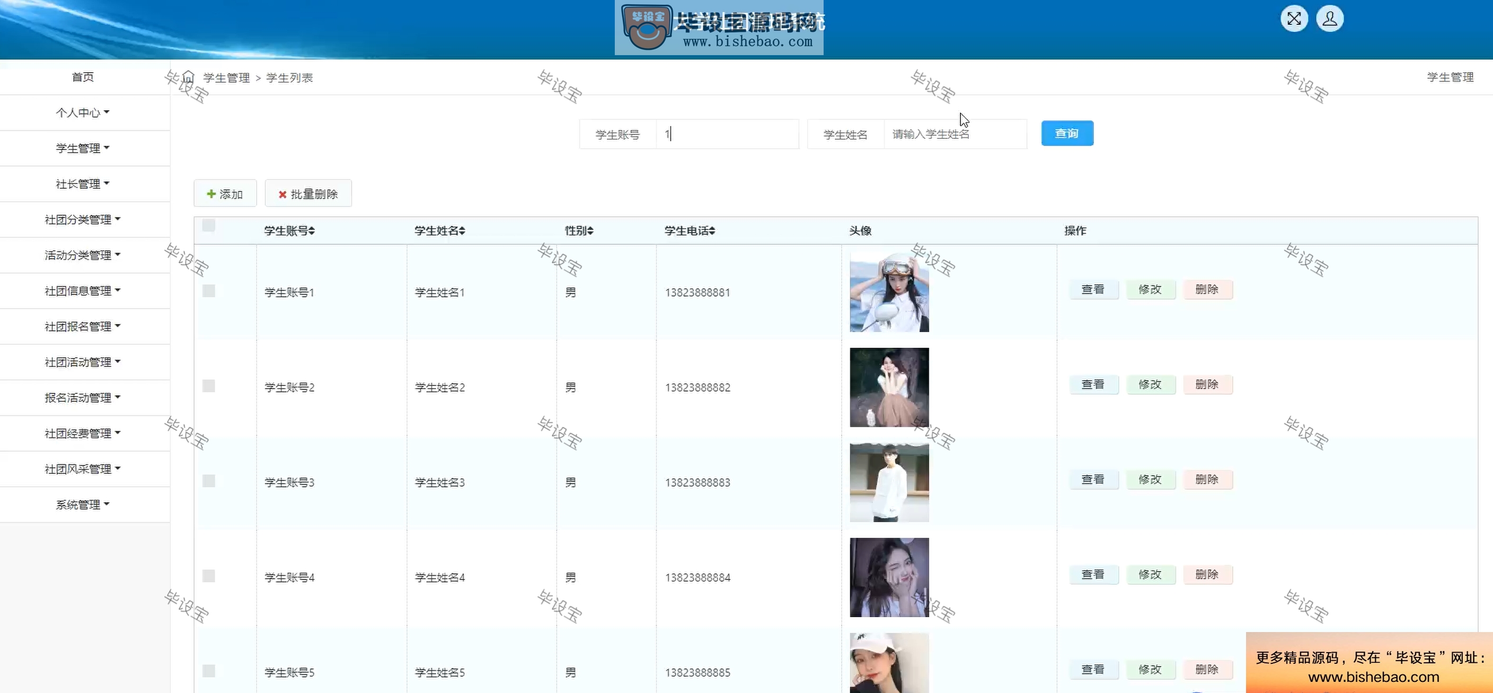The height and width of the screenshot is (693, 1493).
Task: Click 查看 for 学生账号5
Action: click(1094, 670)
